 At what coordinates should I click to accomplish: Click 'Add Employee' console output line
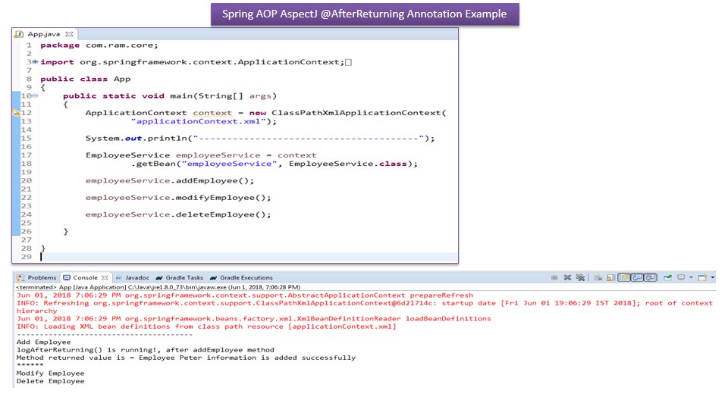pyautogui.click(x=44, y=342)
